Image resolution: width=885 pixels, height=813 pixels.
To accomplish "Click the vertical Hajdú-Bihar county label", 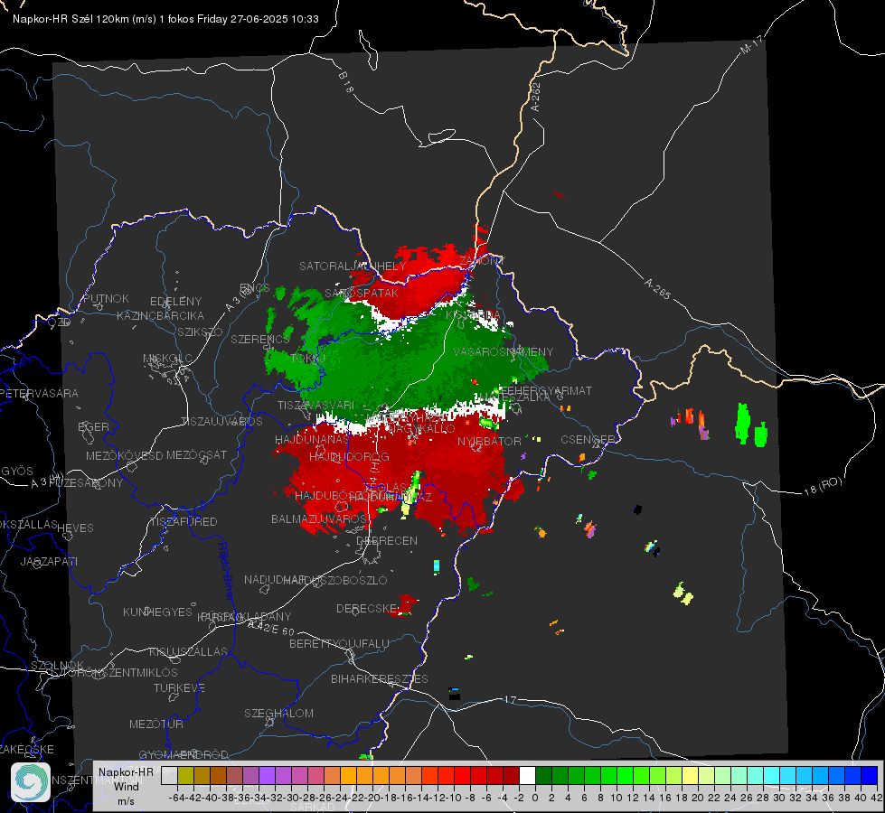I will click(225, 571).
